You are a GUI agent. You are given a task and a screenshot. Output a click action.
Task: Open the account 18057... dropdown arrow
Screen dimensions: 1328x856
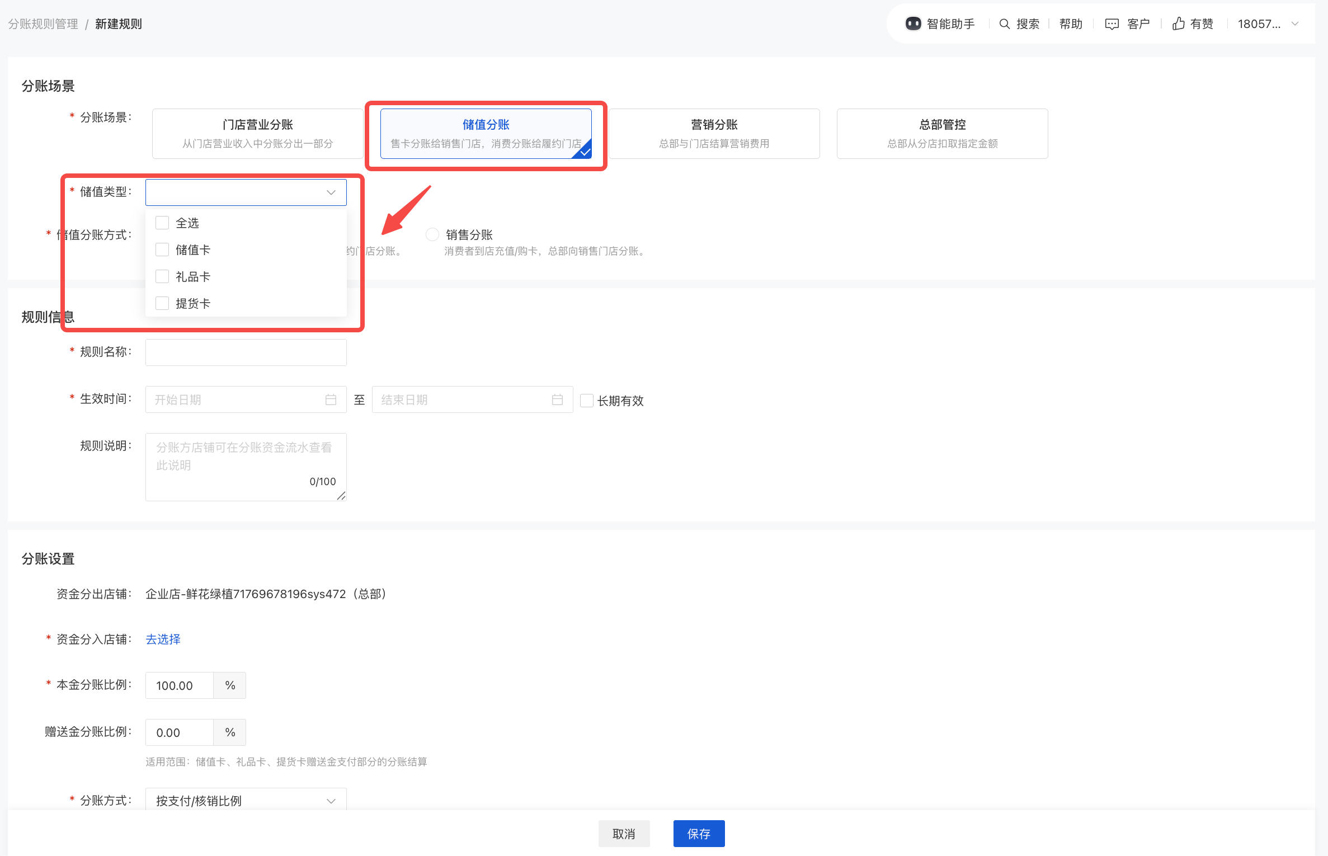(x=1294, y=23)
